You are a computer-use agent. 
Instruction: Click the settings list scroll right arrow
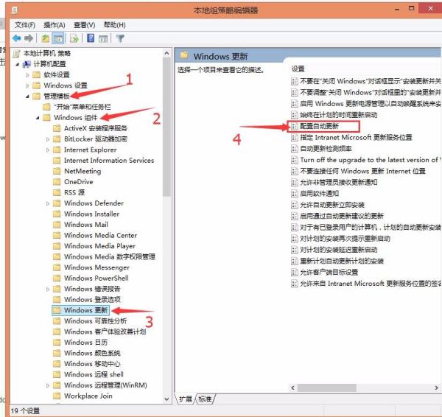tap(436, 388)
